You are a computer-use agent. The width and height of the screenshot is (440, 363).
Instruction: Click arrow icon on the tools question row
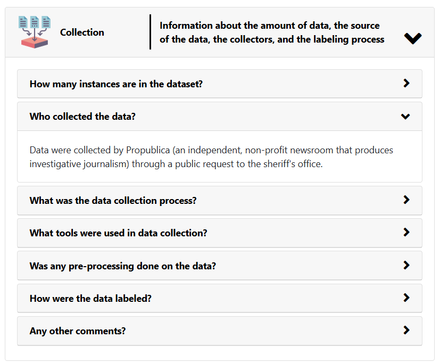coord(406,233)
